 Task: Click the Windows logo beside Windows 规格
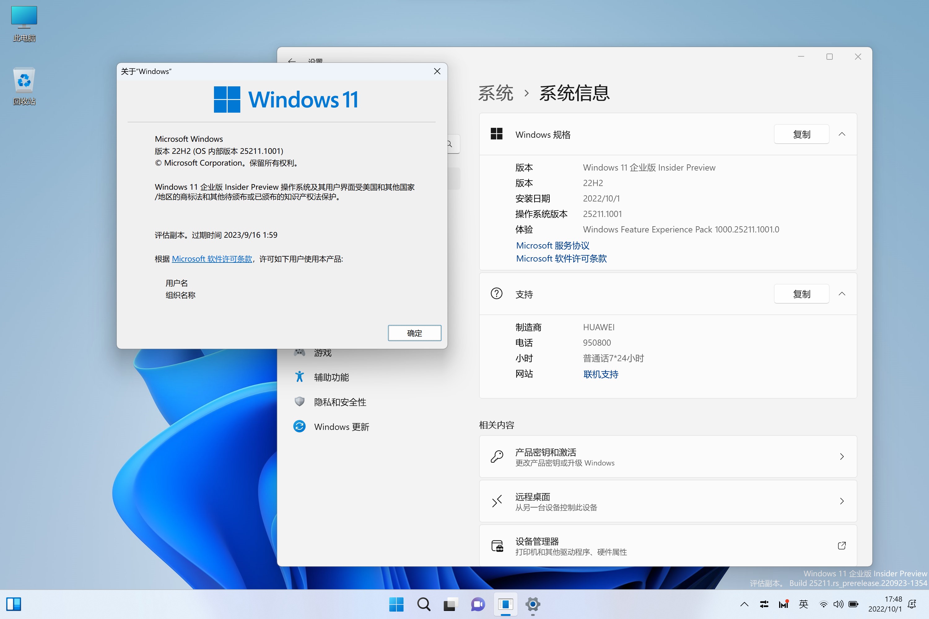[496, 134]
